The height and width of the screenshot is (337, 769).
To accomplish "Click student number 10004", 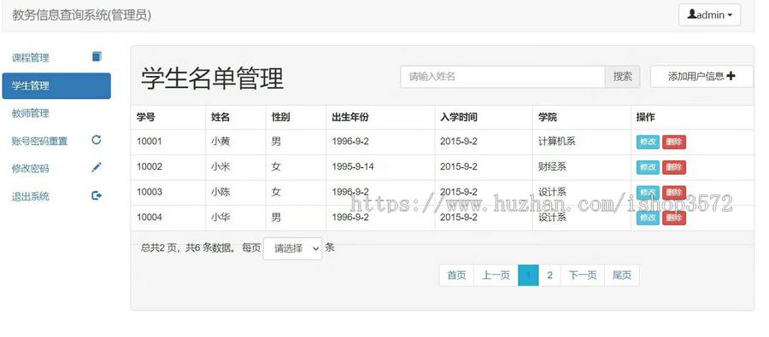I will (x=149, y=217).
